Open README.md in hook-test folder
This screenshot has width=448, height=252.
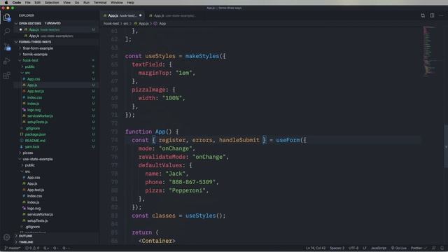click(x=35, y=141)
